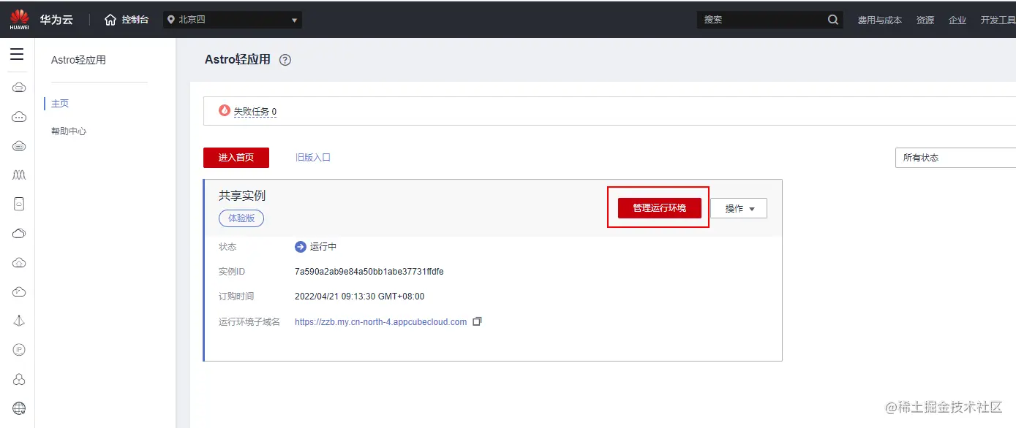Image resolution: width=1016 pixels, height=428 pixels.
Task: Open 开发工具 in the top bar
Action: pos(998,20)
